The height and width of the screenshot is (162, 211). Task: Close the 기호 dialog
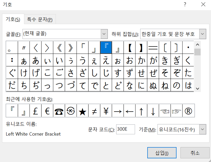click(203, 4)
